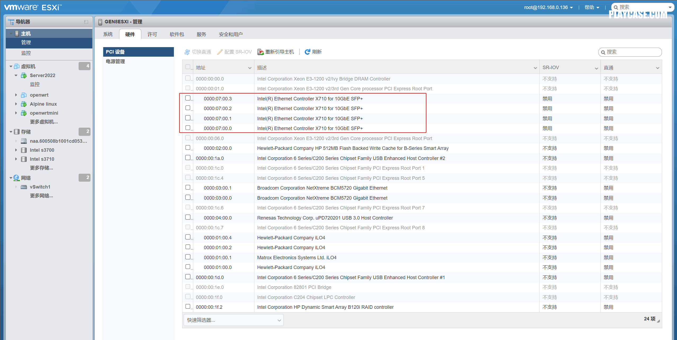Image resolution: width=677 pixels, height=340 pixels.
Task: Switch to the 软件包 tab
Action: click(177, 34)
